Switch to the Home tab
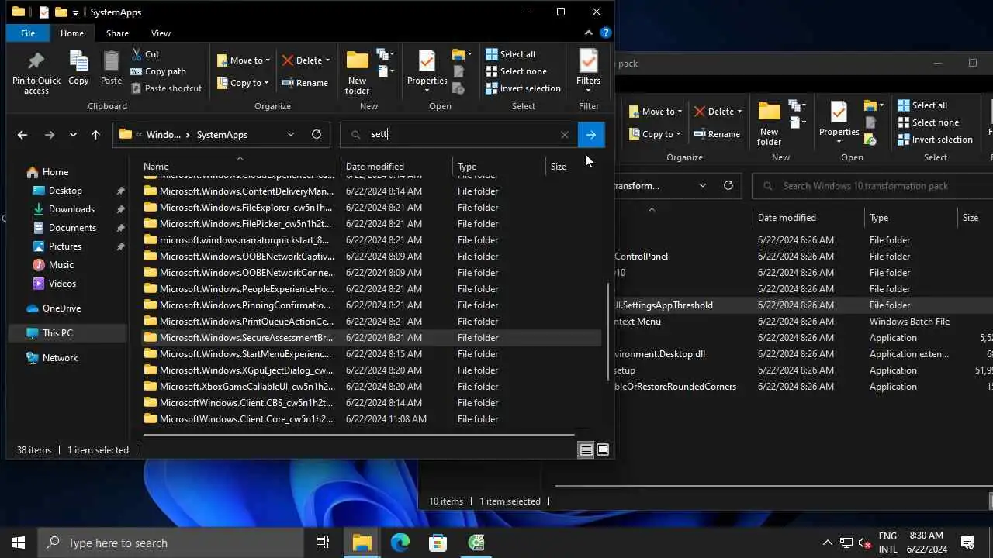This screenshot has width=993, height=558. [x=71, y=33]
